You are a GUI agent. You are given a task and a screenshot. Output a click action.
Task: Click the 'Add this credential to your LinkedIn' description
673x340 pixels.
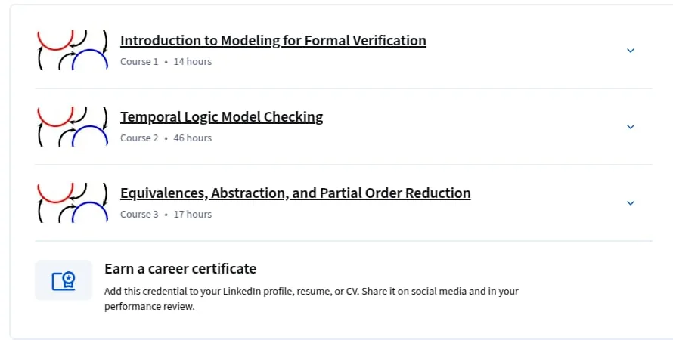click(312, 299)
